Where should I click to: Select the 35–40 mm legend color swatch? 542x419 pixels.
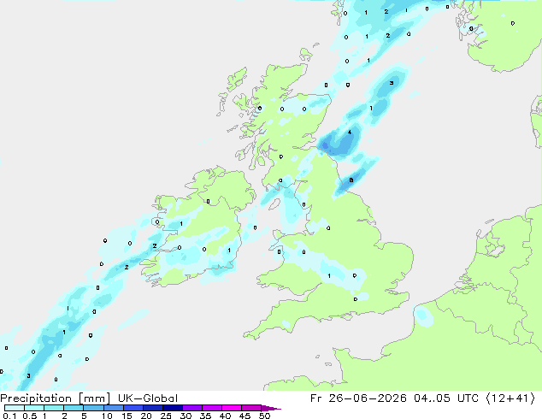click(x=212, y=408)
